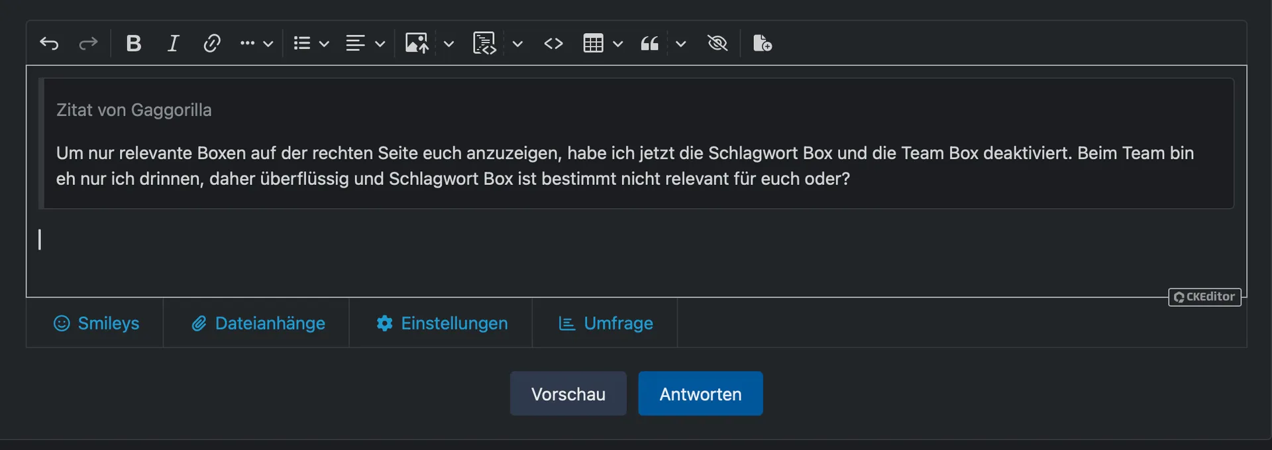Switch to the Dateianhänge tab
Image resolution: width=1272 pixels, height=450 pixels.
pyautogui.click(x=258, y=323)
